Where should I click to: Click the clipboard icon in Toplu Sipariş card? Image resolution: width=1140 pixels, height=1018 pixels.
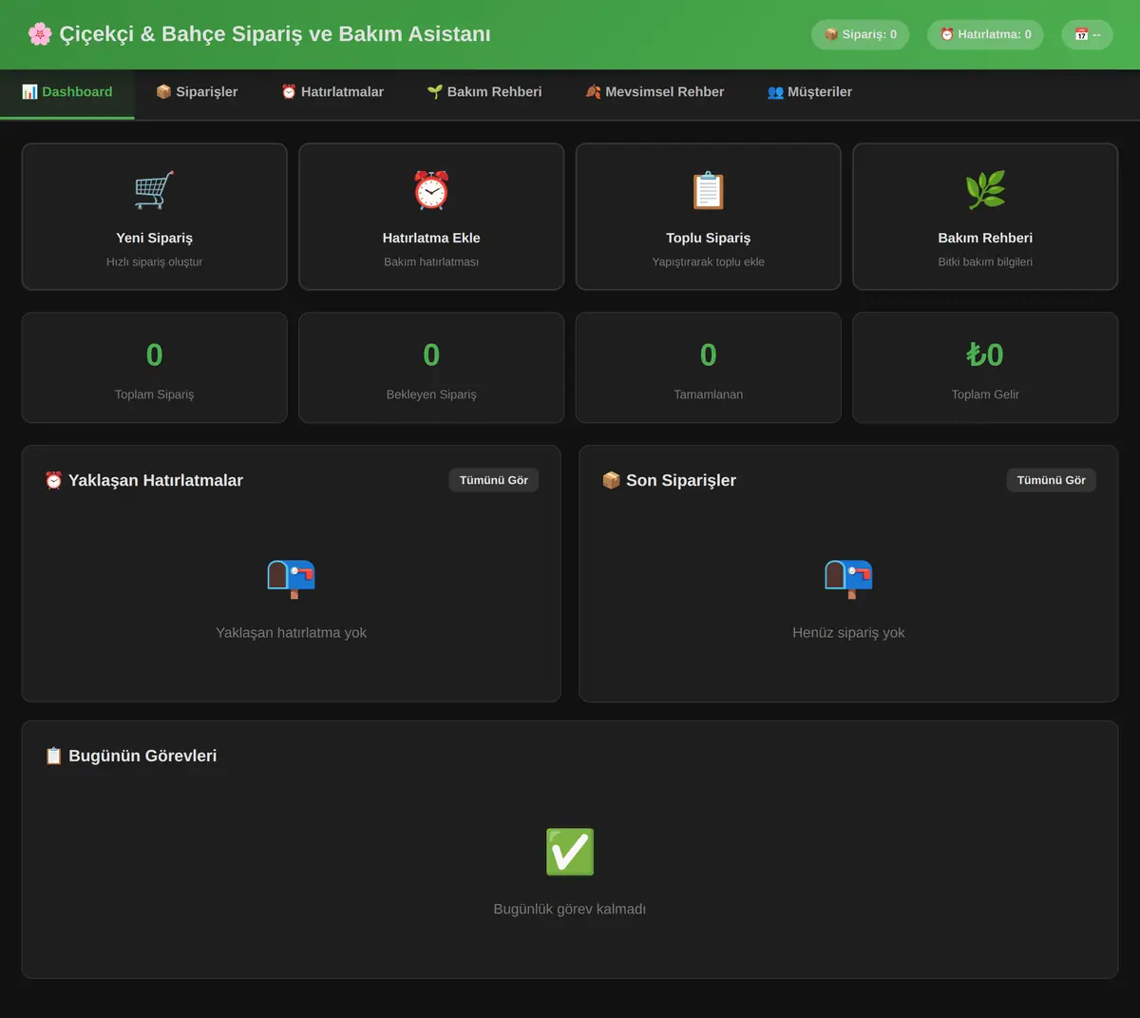(709, 190)
